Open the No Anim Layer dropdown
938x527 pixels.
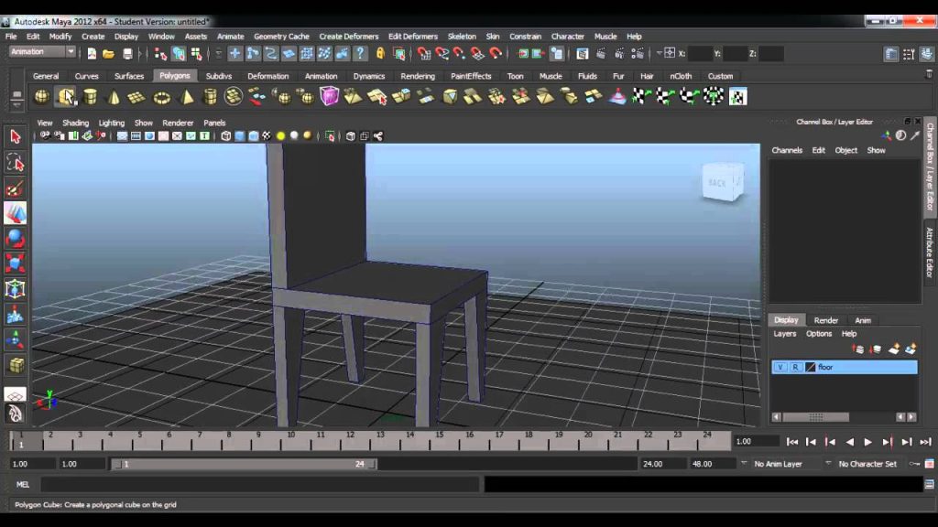point(744,464)
